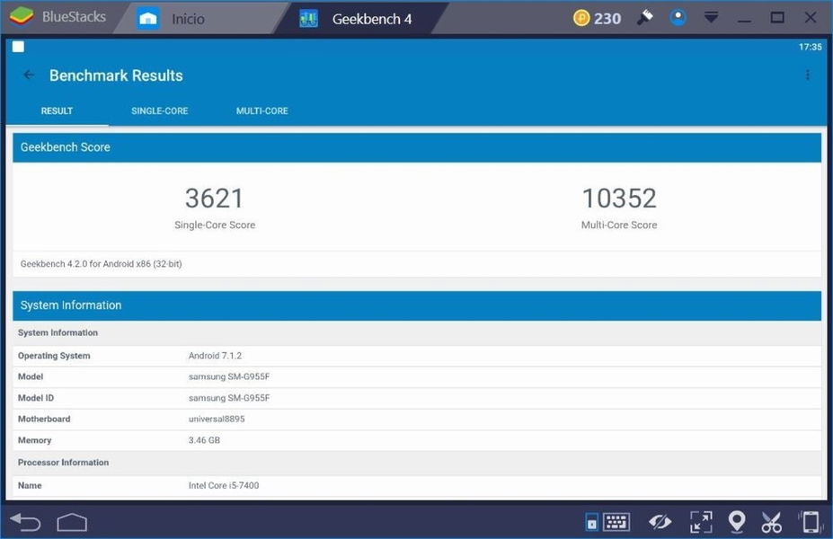Click the white notification square in status bar
The width and height of the screenshot is (833, 539).
18,47
